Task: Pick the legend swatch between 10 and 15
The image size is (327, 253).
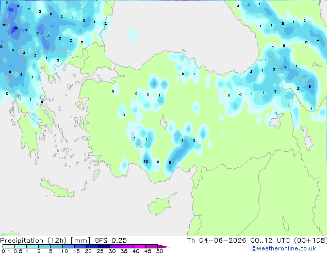Action: click(x=68, y=246)
